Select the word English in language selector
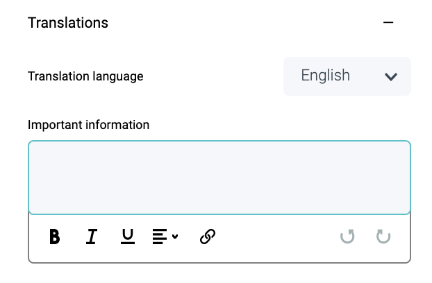This screenshot has width=432, height=283. point(325,76)
